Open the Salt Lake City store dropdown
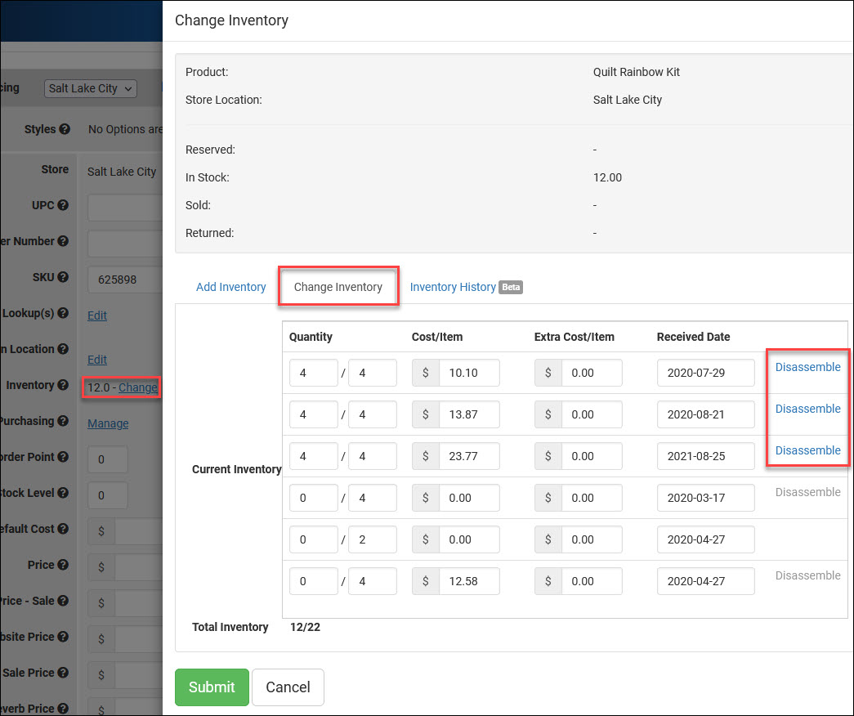The width and height of the screenshot is (854, 716). (x=90, y=88)
